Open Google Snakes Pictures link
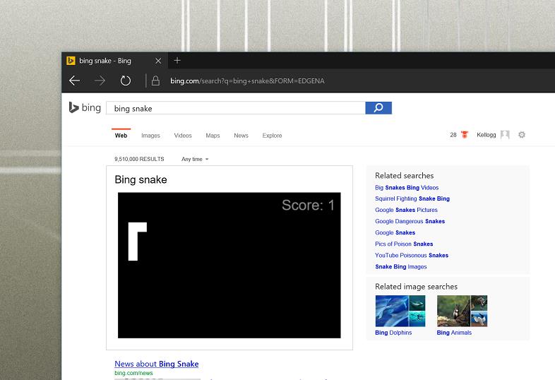The image size is (555, 380). pos(406,210)
